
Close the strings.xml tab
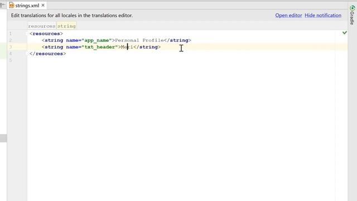[43, 5]
